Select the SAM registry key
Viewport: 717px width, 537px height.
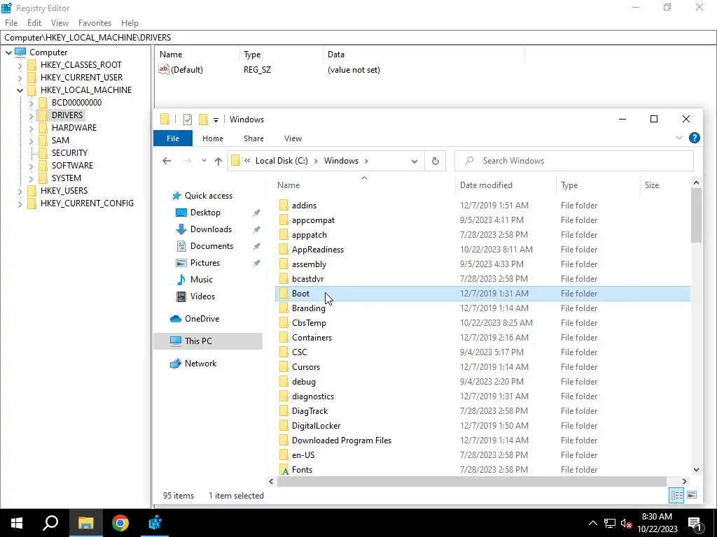[x=60, y=140]
